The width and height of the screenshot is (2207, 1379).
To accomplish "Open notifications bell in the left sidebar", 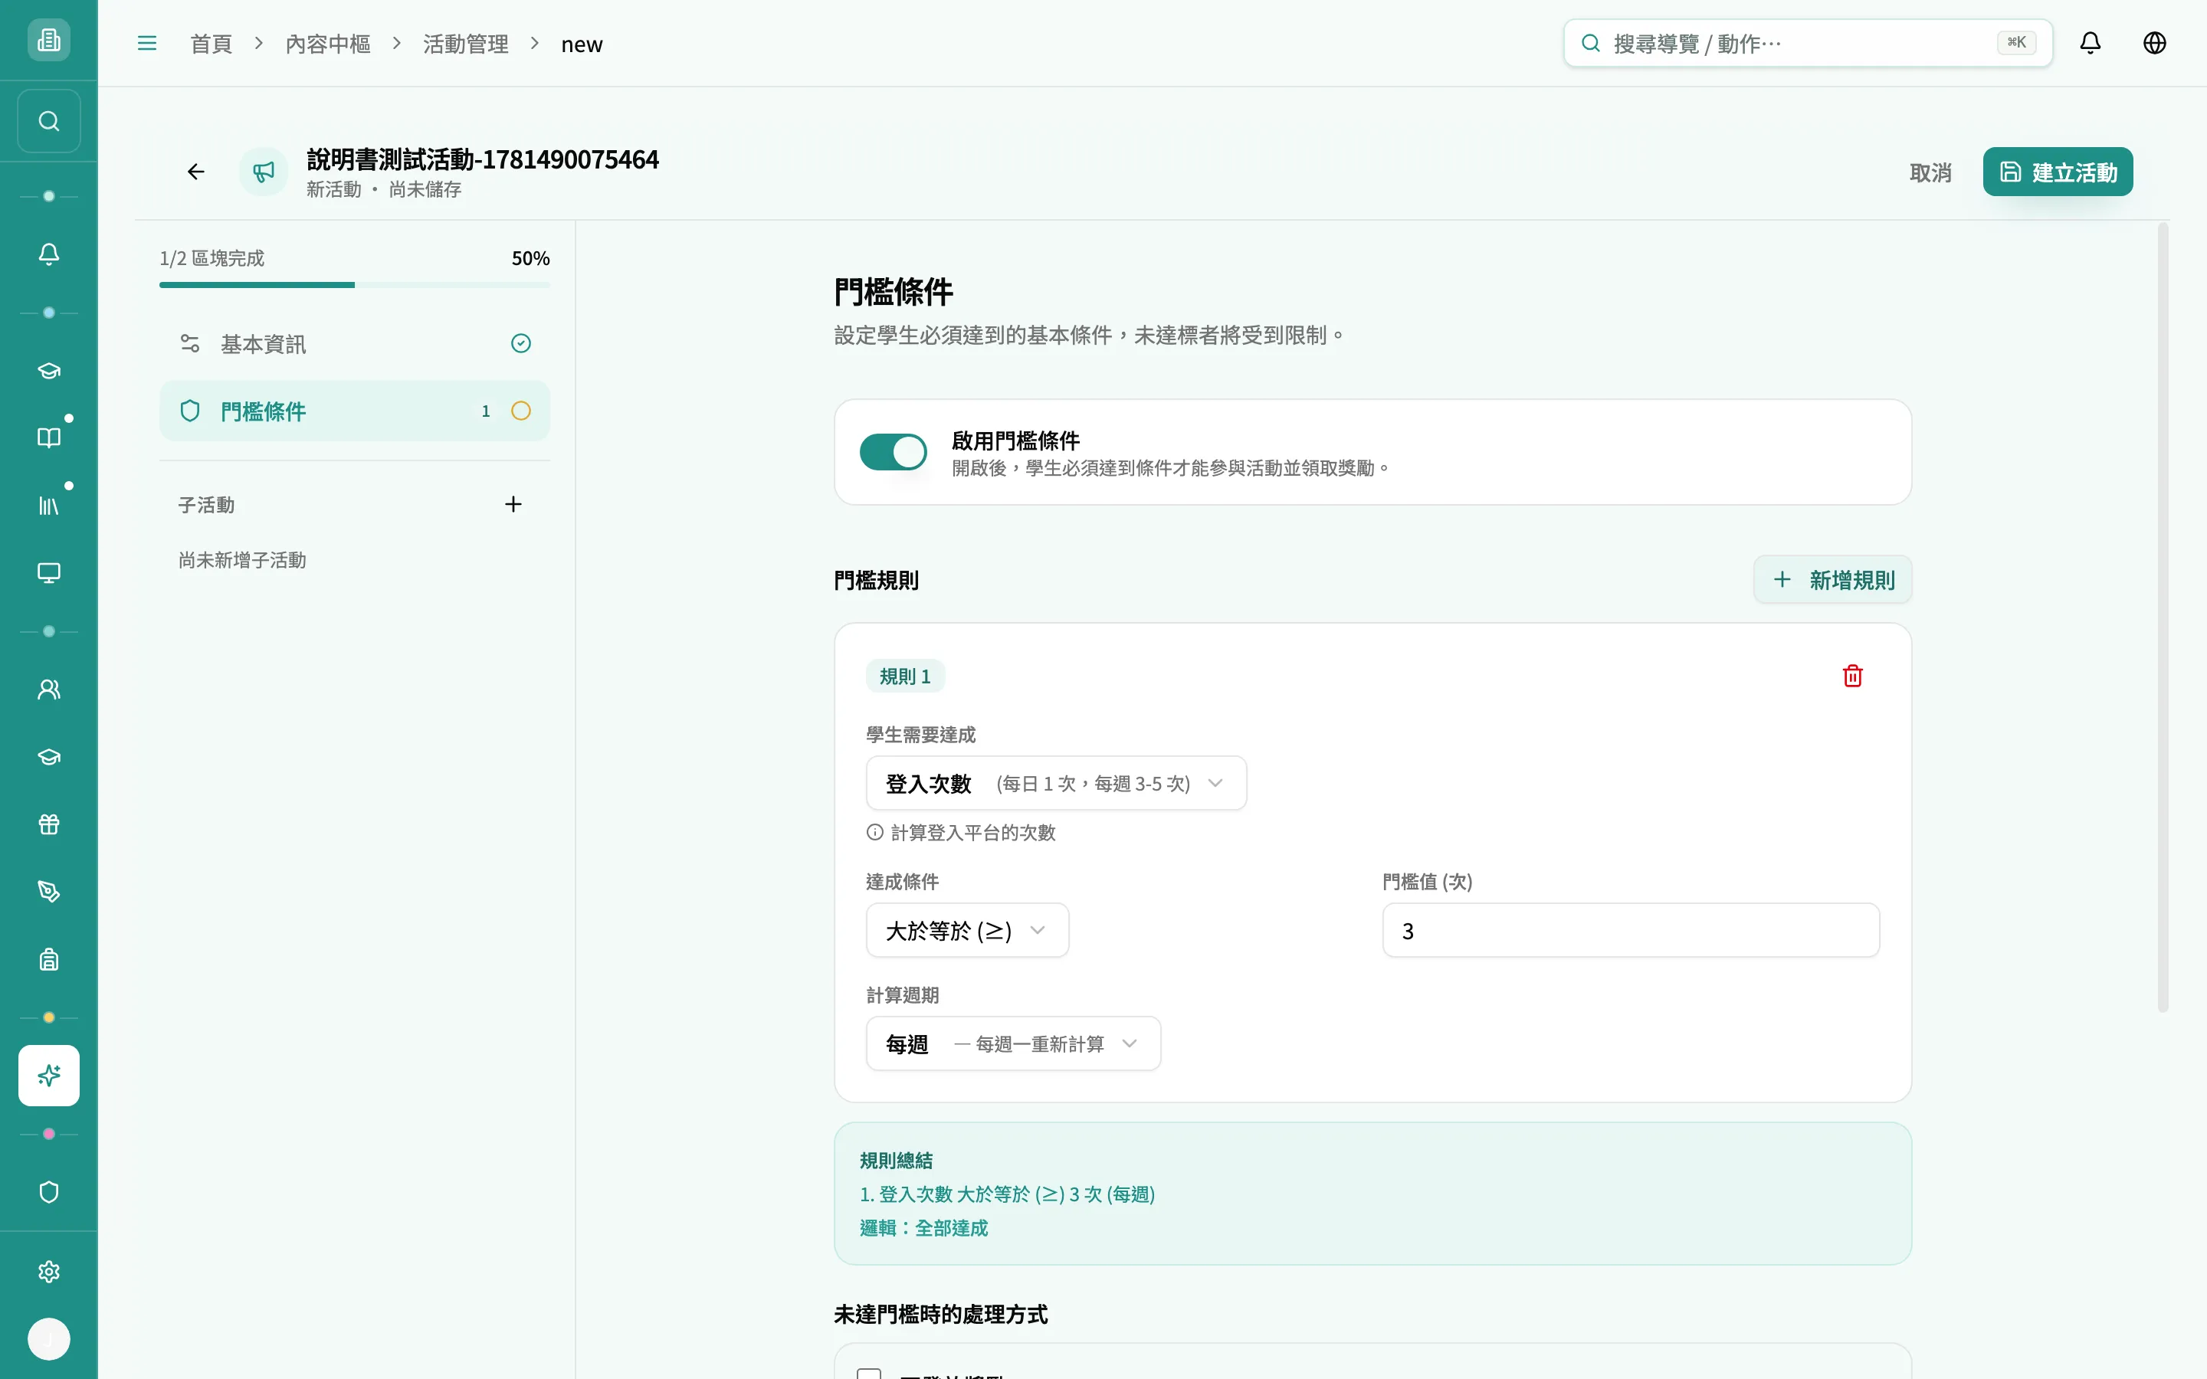I will [x=48, y=254].
